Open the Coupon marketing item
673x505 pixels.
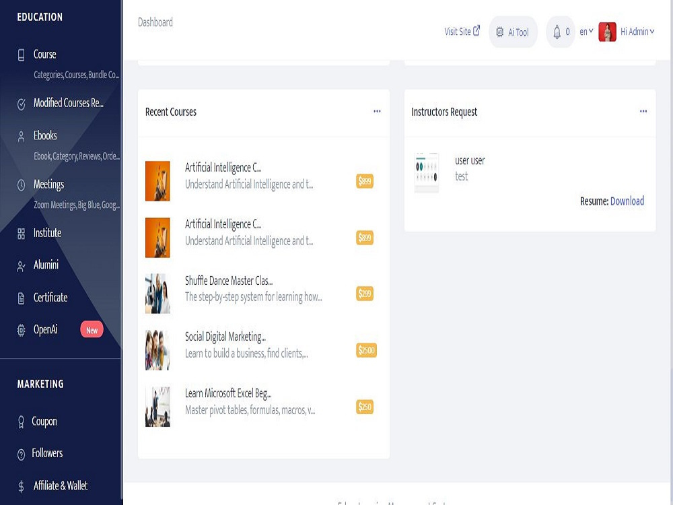(x=44, y=422)
